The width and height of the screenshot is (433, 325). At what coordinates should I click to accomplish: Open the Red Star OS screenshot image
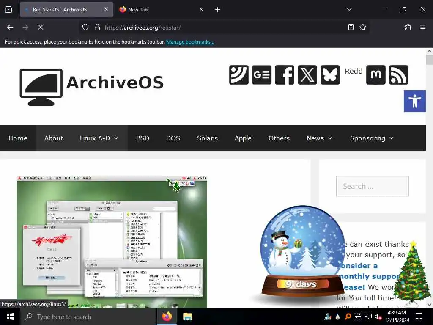tap(112, 242)
